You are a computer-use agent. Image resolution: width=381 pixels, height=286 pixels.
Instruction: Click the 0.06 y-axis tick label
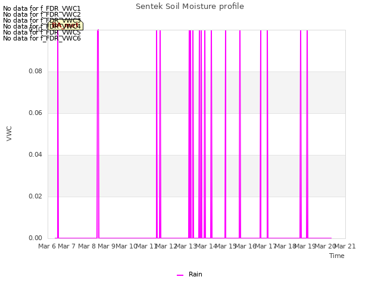(36, 113)
